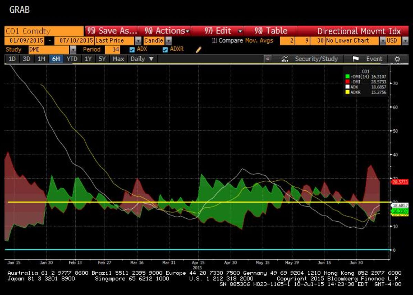This screenshot has height=295, width=413.
Task: Click the Event flag icon
Action: pyautogui.click(x=356, y=59)
